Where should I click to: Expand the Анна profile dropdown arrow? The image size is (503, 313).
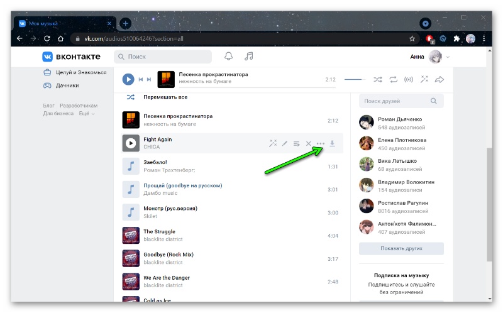click(x=448, y=57)
